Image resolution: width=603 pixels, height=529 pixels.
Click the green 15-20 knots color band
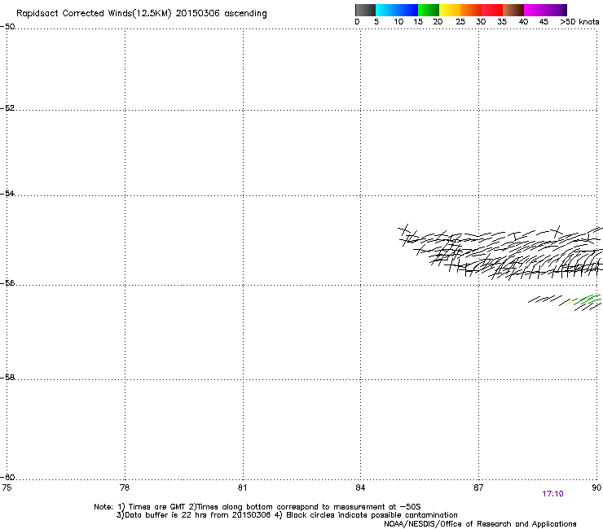[429, 10]
